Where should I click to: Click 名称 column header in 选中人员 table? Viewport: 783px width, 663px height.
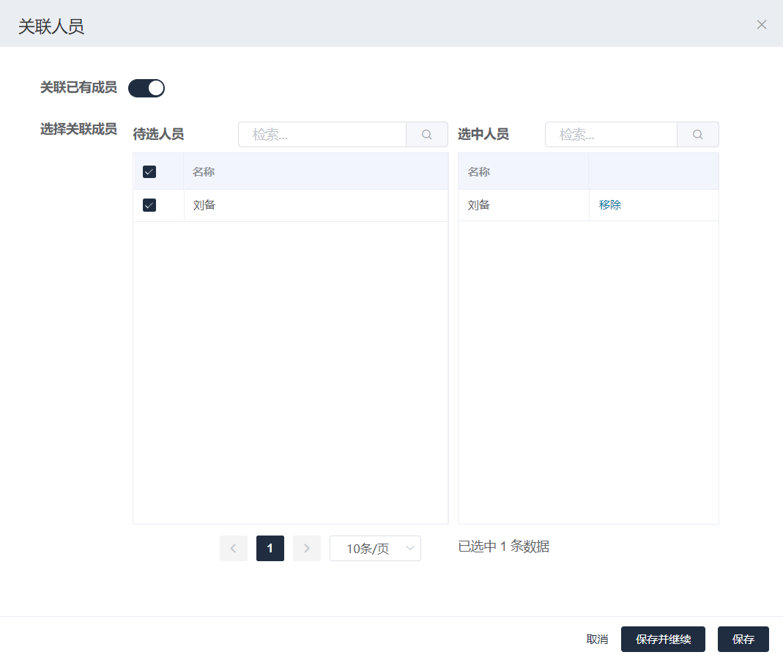pos(479,172)
